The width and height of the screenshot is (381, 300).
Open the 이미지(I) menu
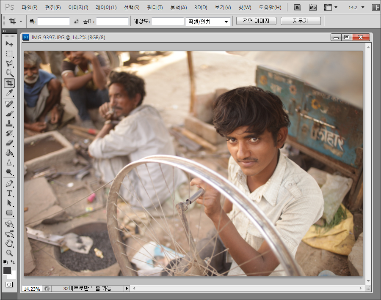[78, 8]
